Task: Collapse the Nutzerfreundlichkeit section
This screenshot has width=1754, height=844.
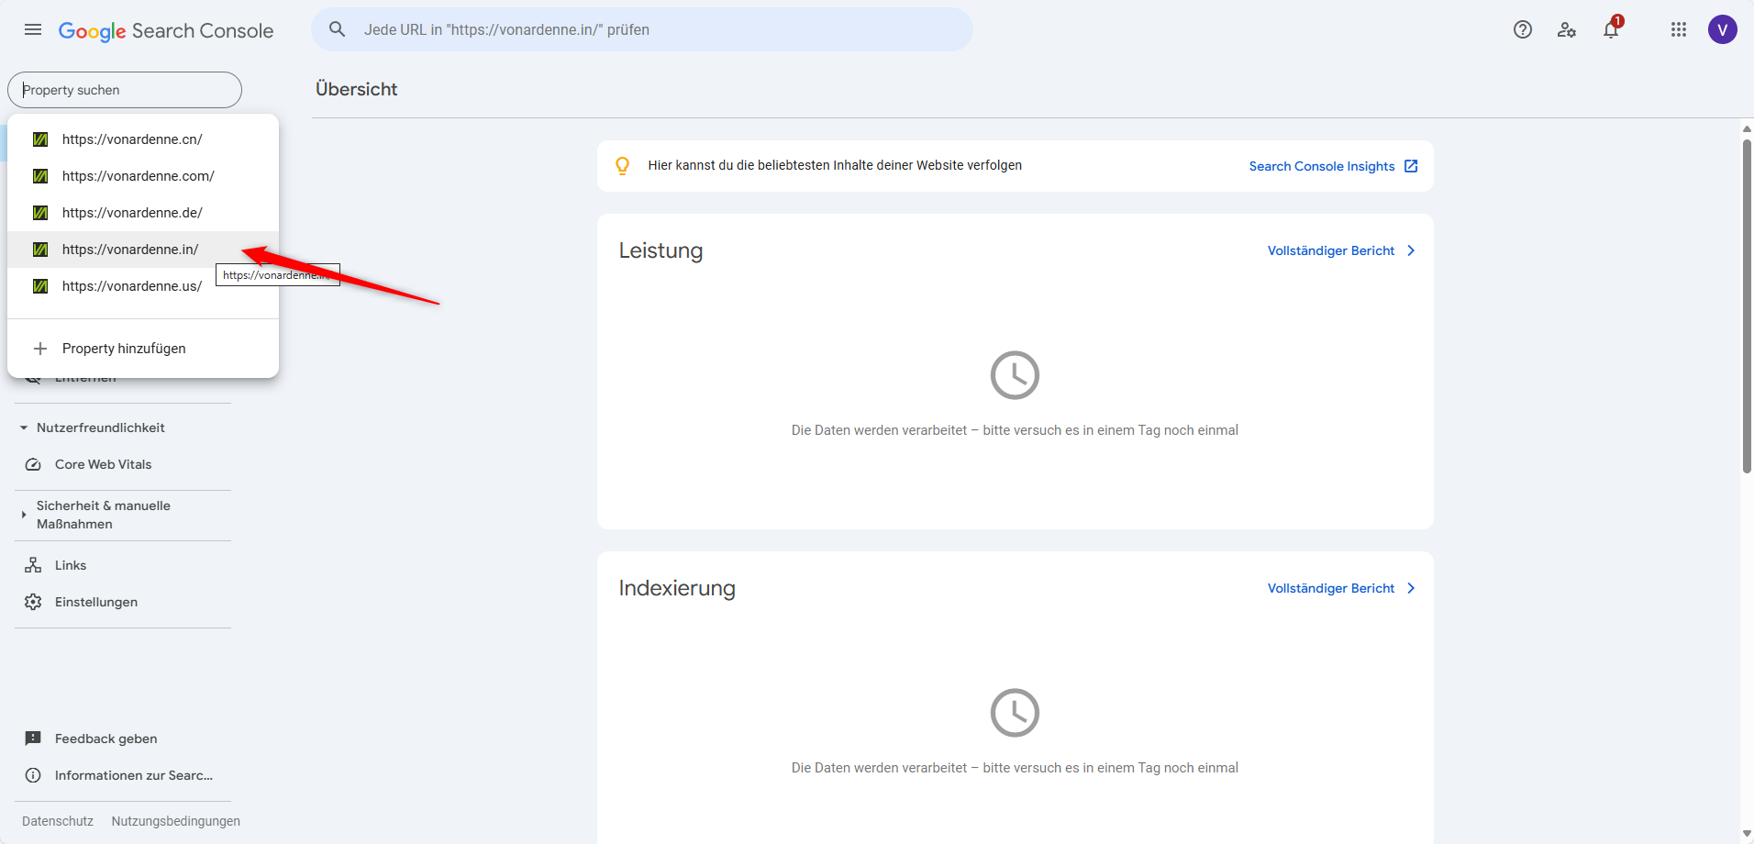Action: tap(23, 428)
